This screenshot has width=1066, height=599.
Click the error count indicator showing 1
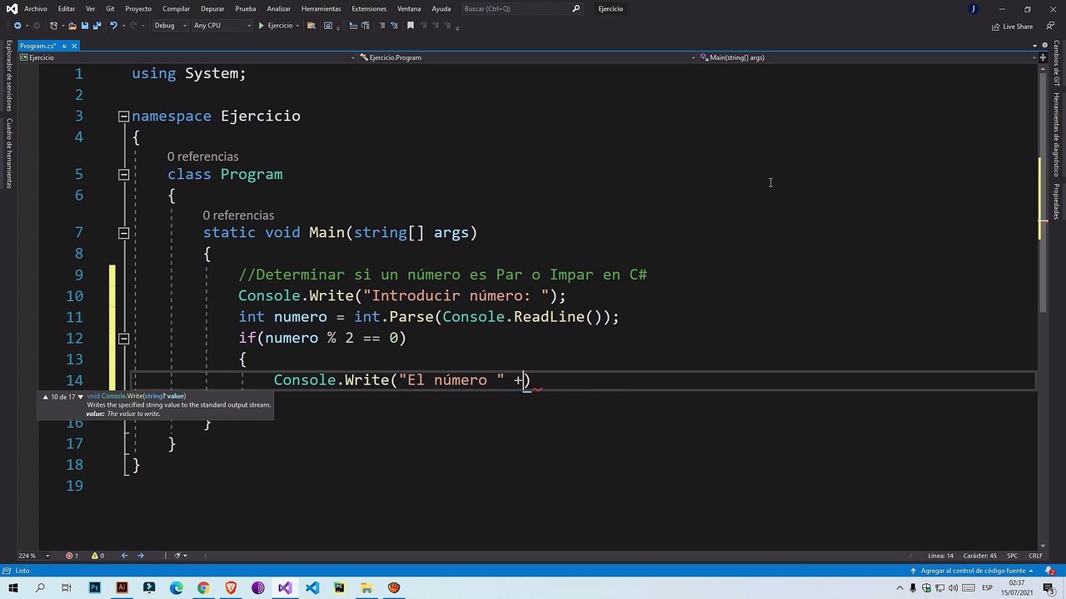(x=72, y=556)
